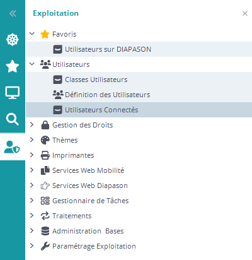Click the helm wheel sidebar icon
The height and width of the screenshot is (260, 252).
tap(13, 40)
